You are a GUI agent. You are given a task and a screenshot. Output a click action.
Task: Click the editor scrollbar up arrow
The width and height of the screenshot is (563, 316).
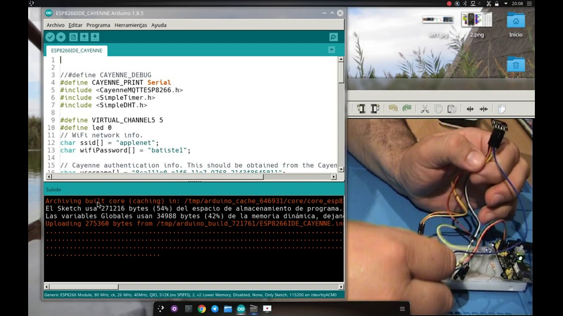(341, 59)
